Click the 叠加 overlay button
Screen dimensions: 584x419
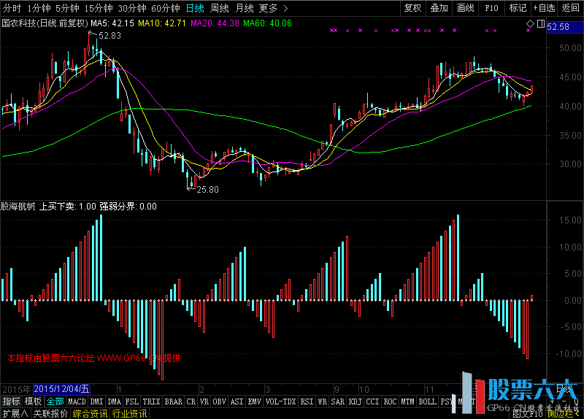click(x=439, y=8)
